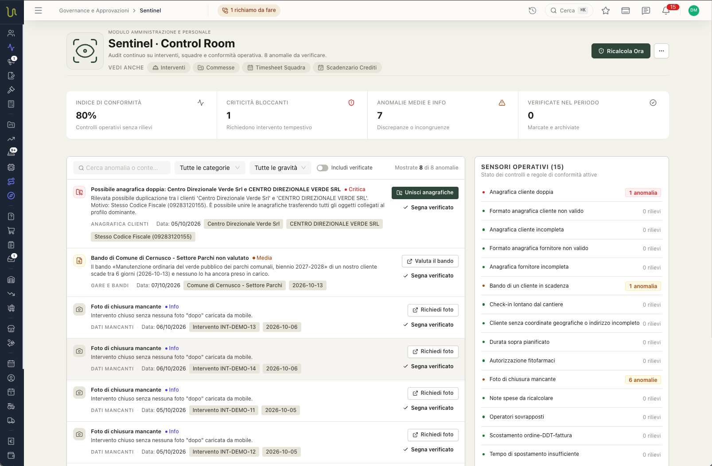This screenshot has width=712, height=466.
Task: Click Valuta il bando button
Action: [x=430, y=261]
